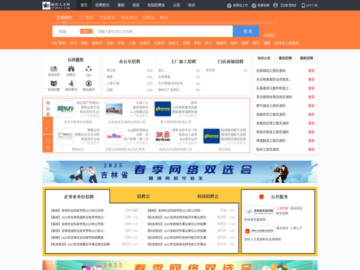Switch to the yellow 校园招聘会 tab
The height and width of the screenshot is (270, 360).
208,196
